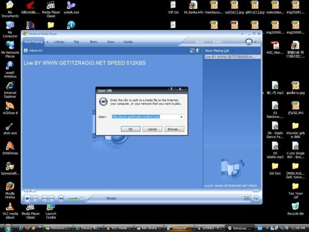Click the Album Art visualization options icon
Image resolution: width=309 pixels, height=232 pixels.
pyautogui.click(x=25, y=51)
